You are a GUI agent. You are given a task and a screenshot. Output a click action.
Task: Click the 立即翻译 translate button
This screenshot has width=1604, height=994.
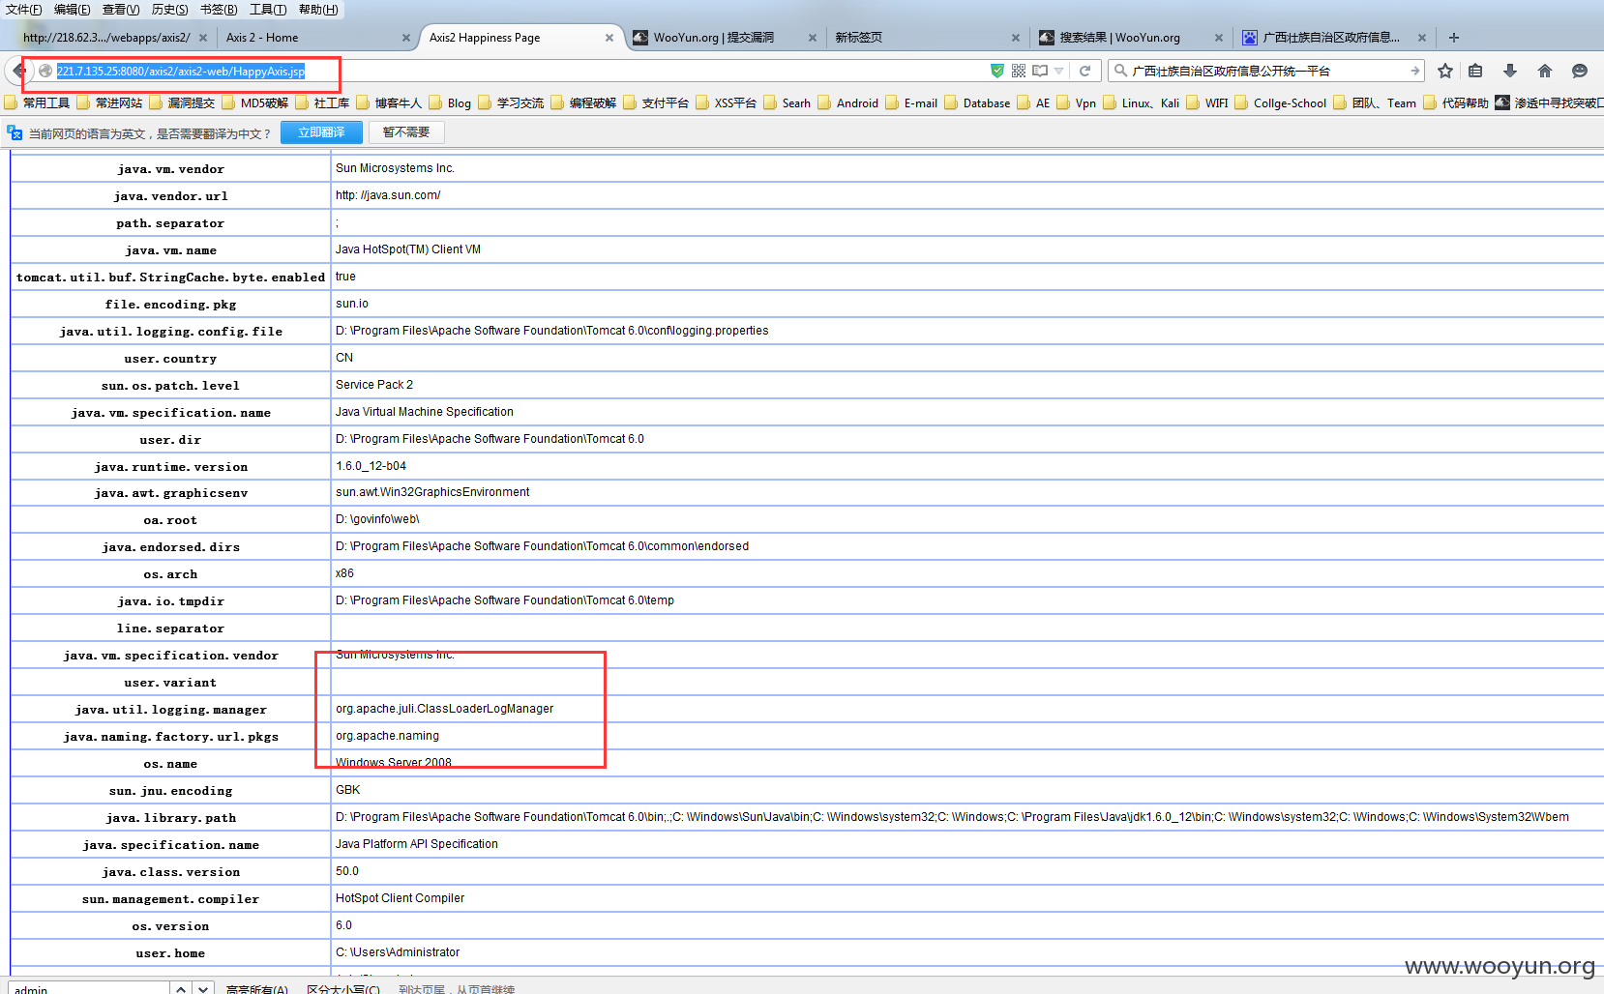321,132
